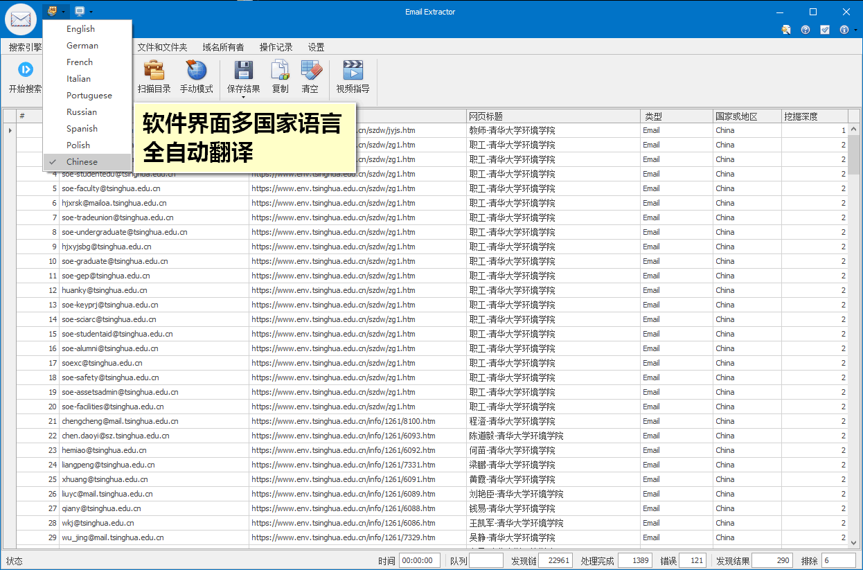
Task: Sort by the 类型 column header
Action: point(677,116)
